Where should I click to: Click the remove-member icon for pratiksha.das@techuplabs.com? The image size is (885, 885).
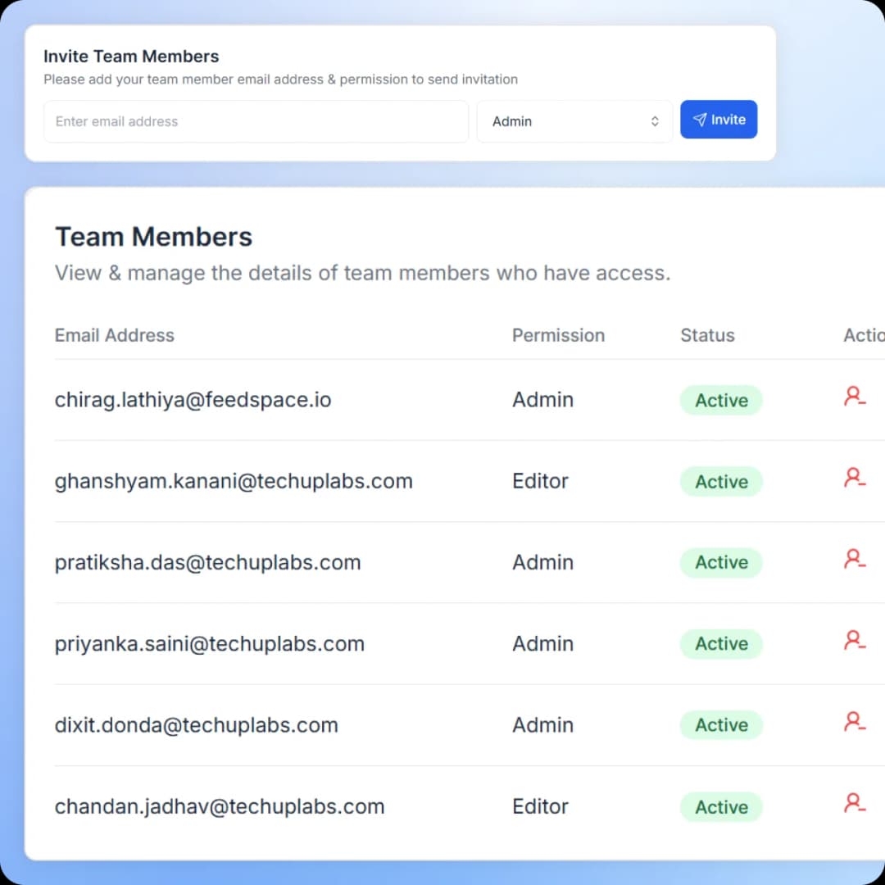point(854,559)
